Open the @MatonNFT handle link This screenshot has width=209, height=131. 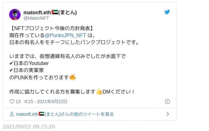point(36,18)
